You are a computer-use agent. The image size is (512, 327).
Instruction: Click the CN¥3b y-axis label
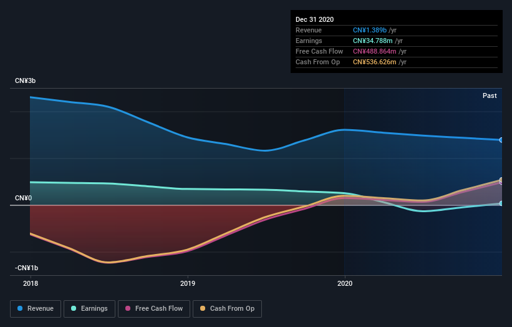tap(25, 81)
